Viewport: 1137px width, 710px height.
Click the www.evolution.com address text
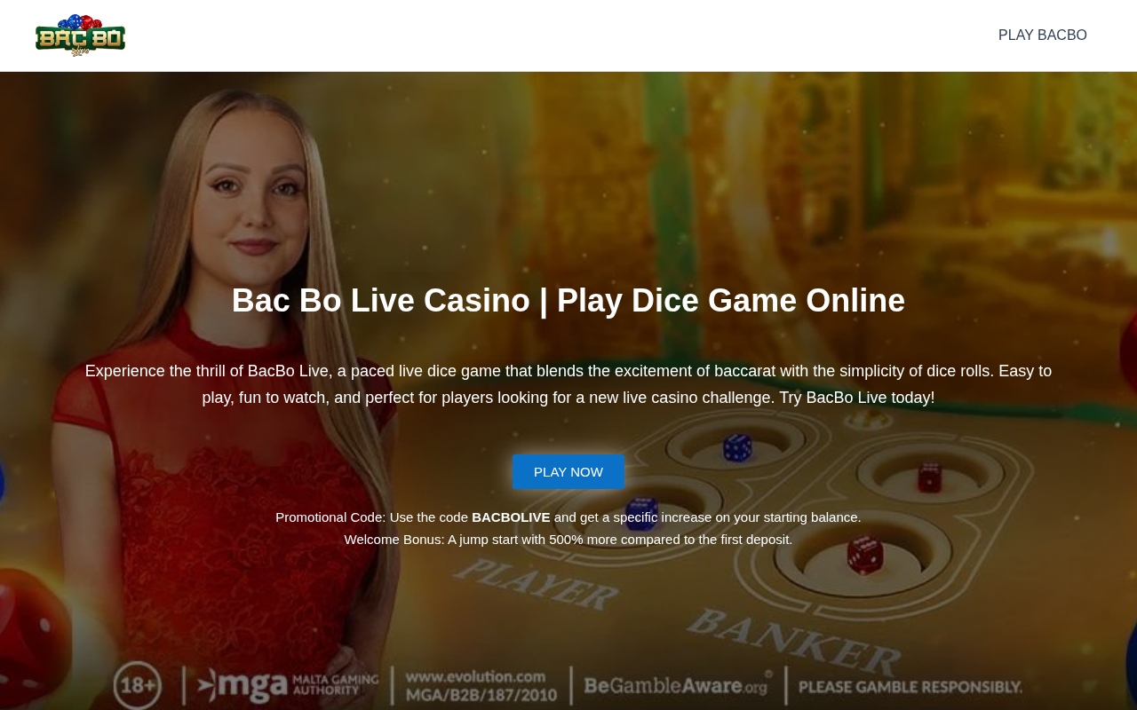pos(475,676)
